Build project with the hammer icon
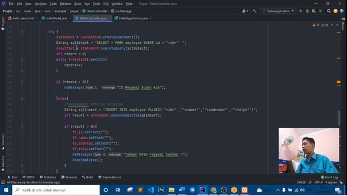The image size is (347, 195). (254, 11)
